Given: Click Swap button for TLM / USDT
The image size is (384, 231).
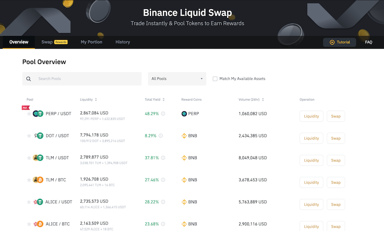Looking at the screenshot, I should tap(336, 160).
